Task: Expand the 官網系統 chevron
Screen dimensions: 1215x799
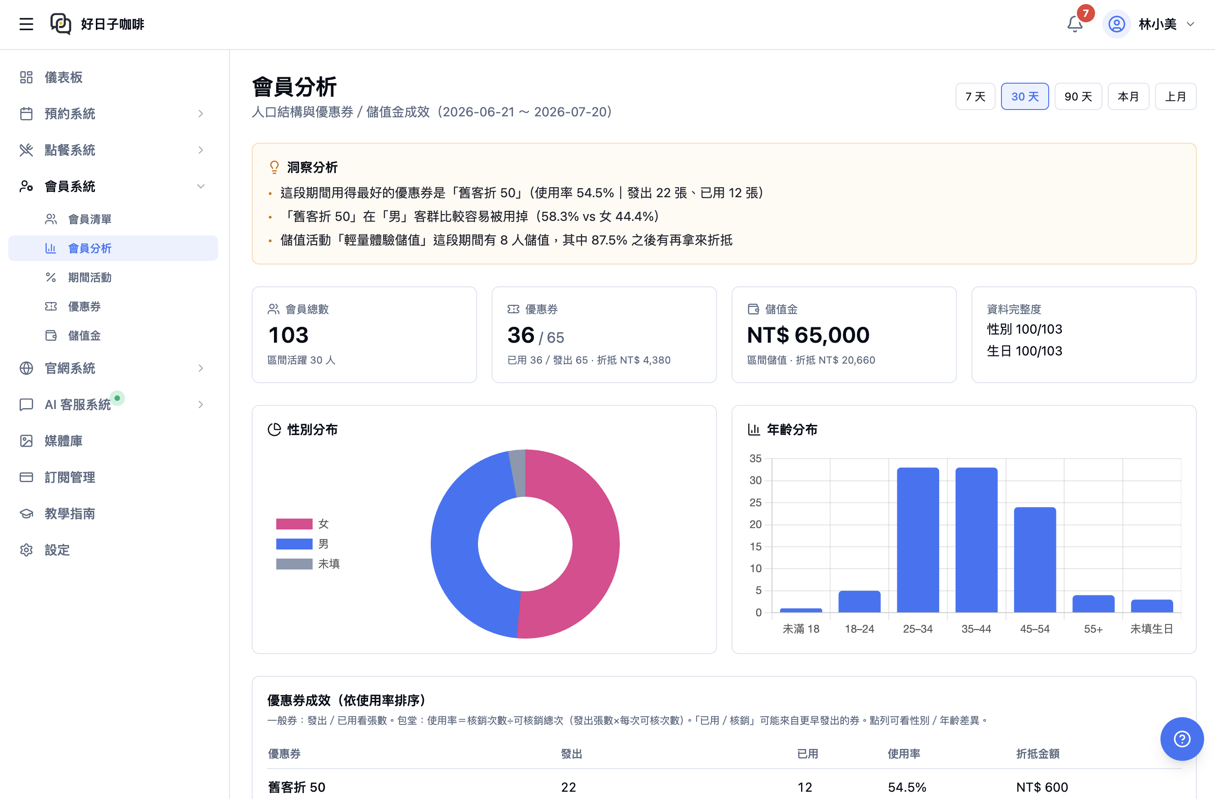Action: (201, 368)
